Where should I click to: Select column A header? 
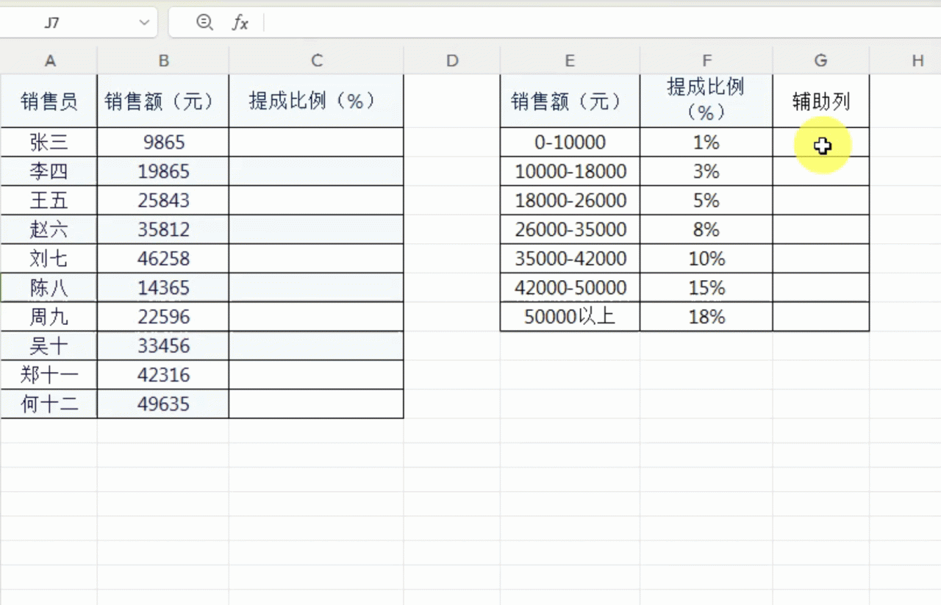(x=49, y=60)
